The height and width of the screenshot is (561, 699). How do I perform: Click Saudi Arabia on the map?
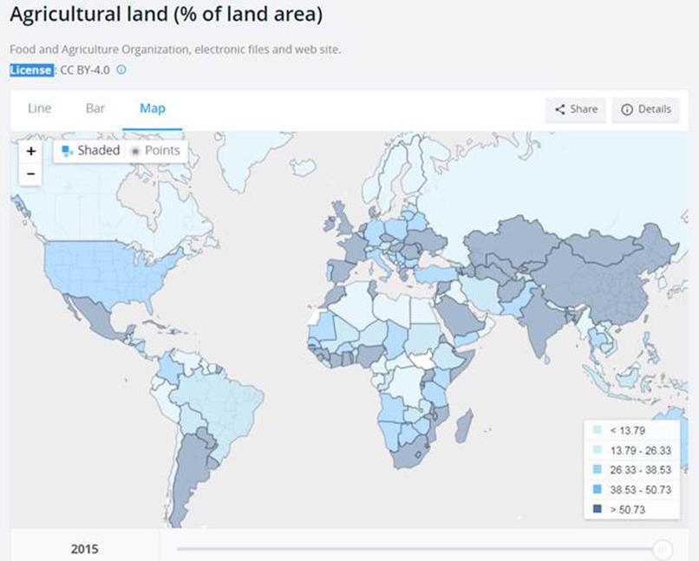pos(459,314)
